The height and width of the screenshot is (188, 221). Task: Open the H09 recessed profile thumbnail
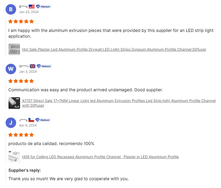14,157
